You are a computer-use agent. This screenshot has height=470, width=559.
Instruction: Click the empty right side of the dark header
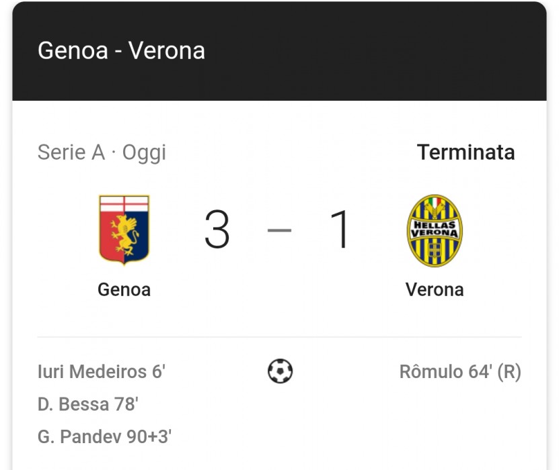pos(404,51)
